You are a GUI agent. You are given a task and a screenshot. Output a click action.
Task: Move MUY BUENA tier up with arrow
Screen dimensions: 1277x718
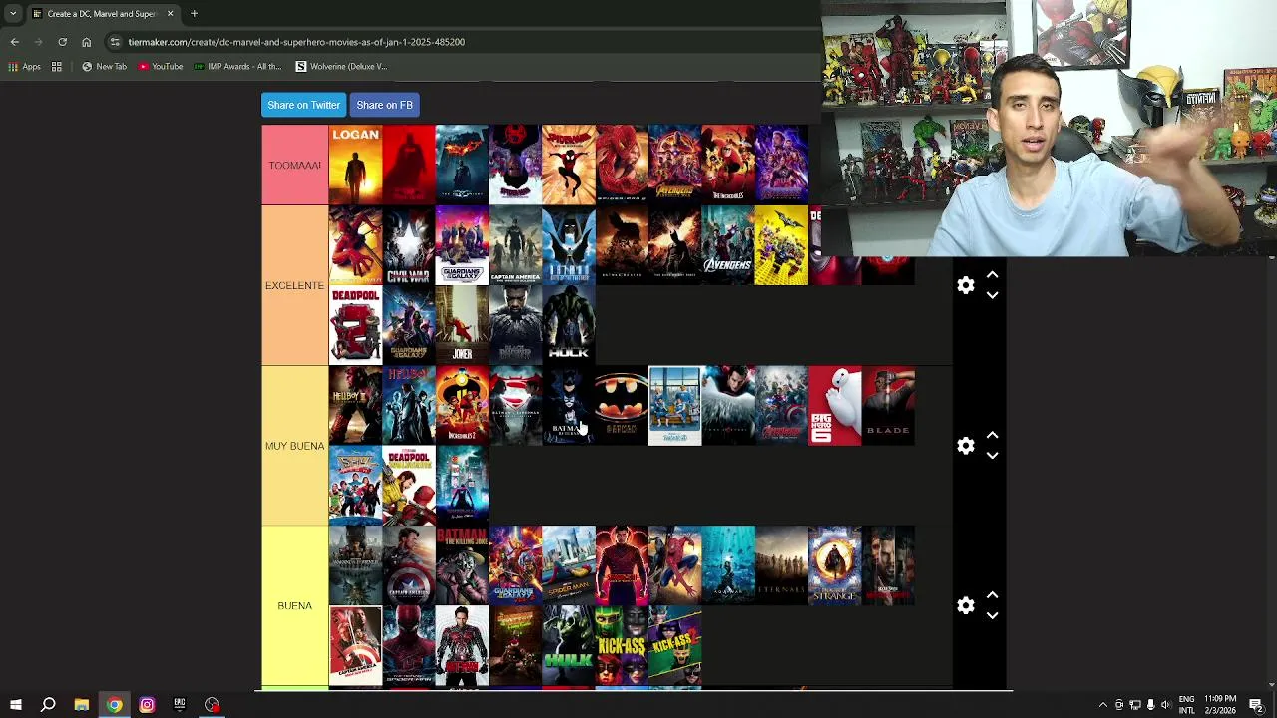point(992,435)
